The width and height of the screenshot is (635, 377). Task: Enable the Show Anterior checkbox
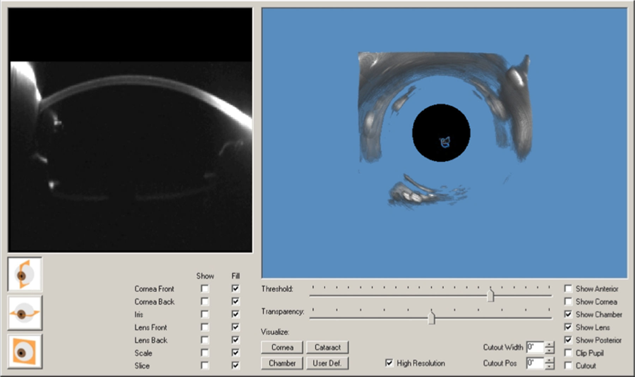[568, 289]
